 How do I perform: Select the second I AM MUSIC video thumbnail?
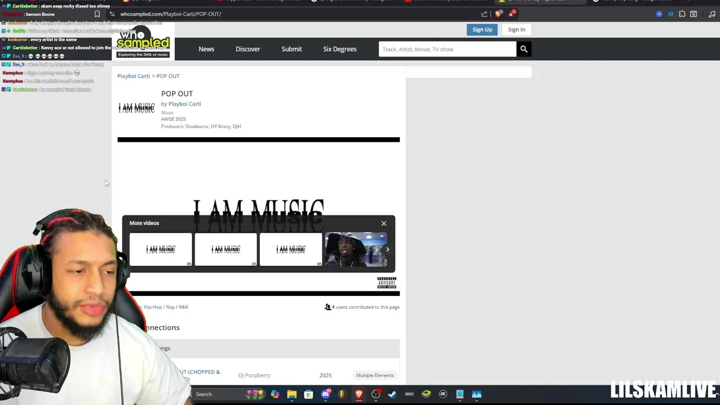coord(226,249)
